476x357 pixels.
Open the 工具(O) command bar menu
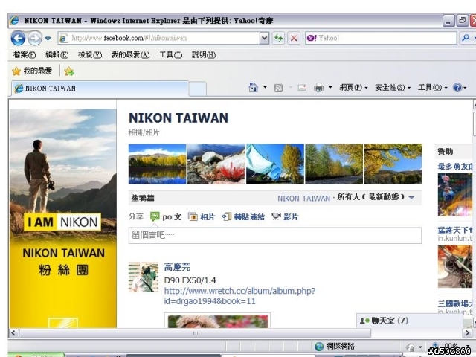tap(433, 88)
